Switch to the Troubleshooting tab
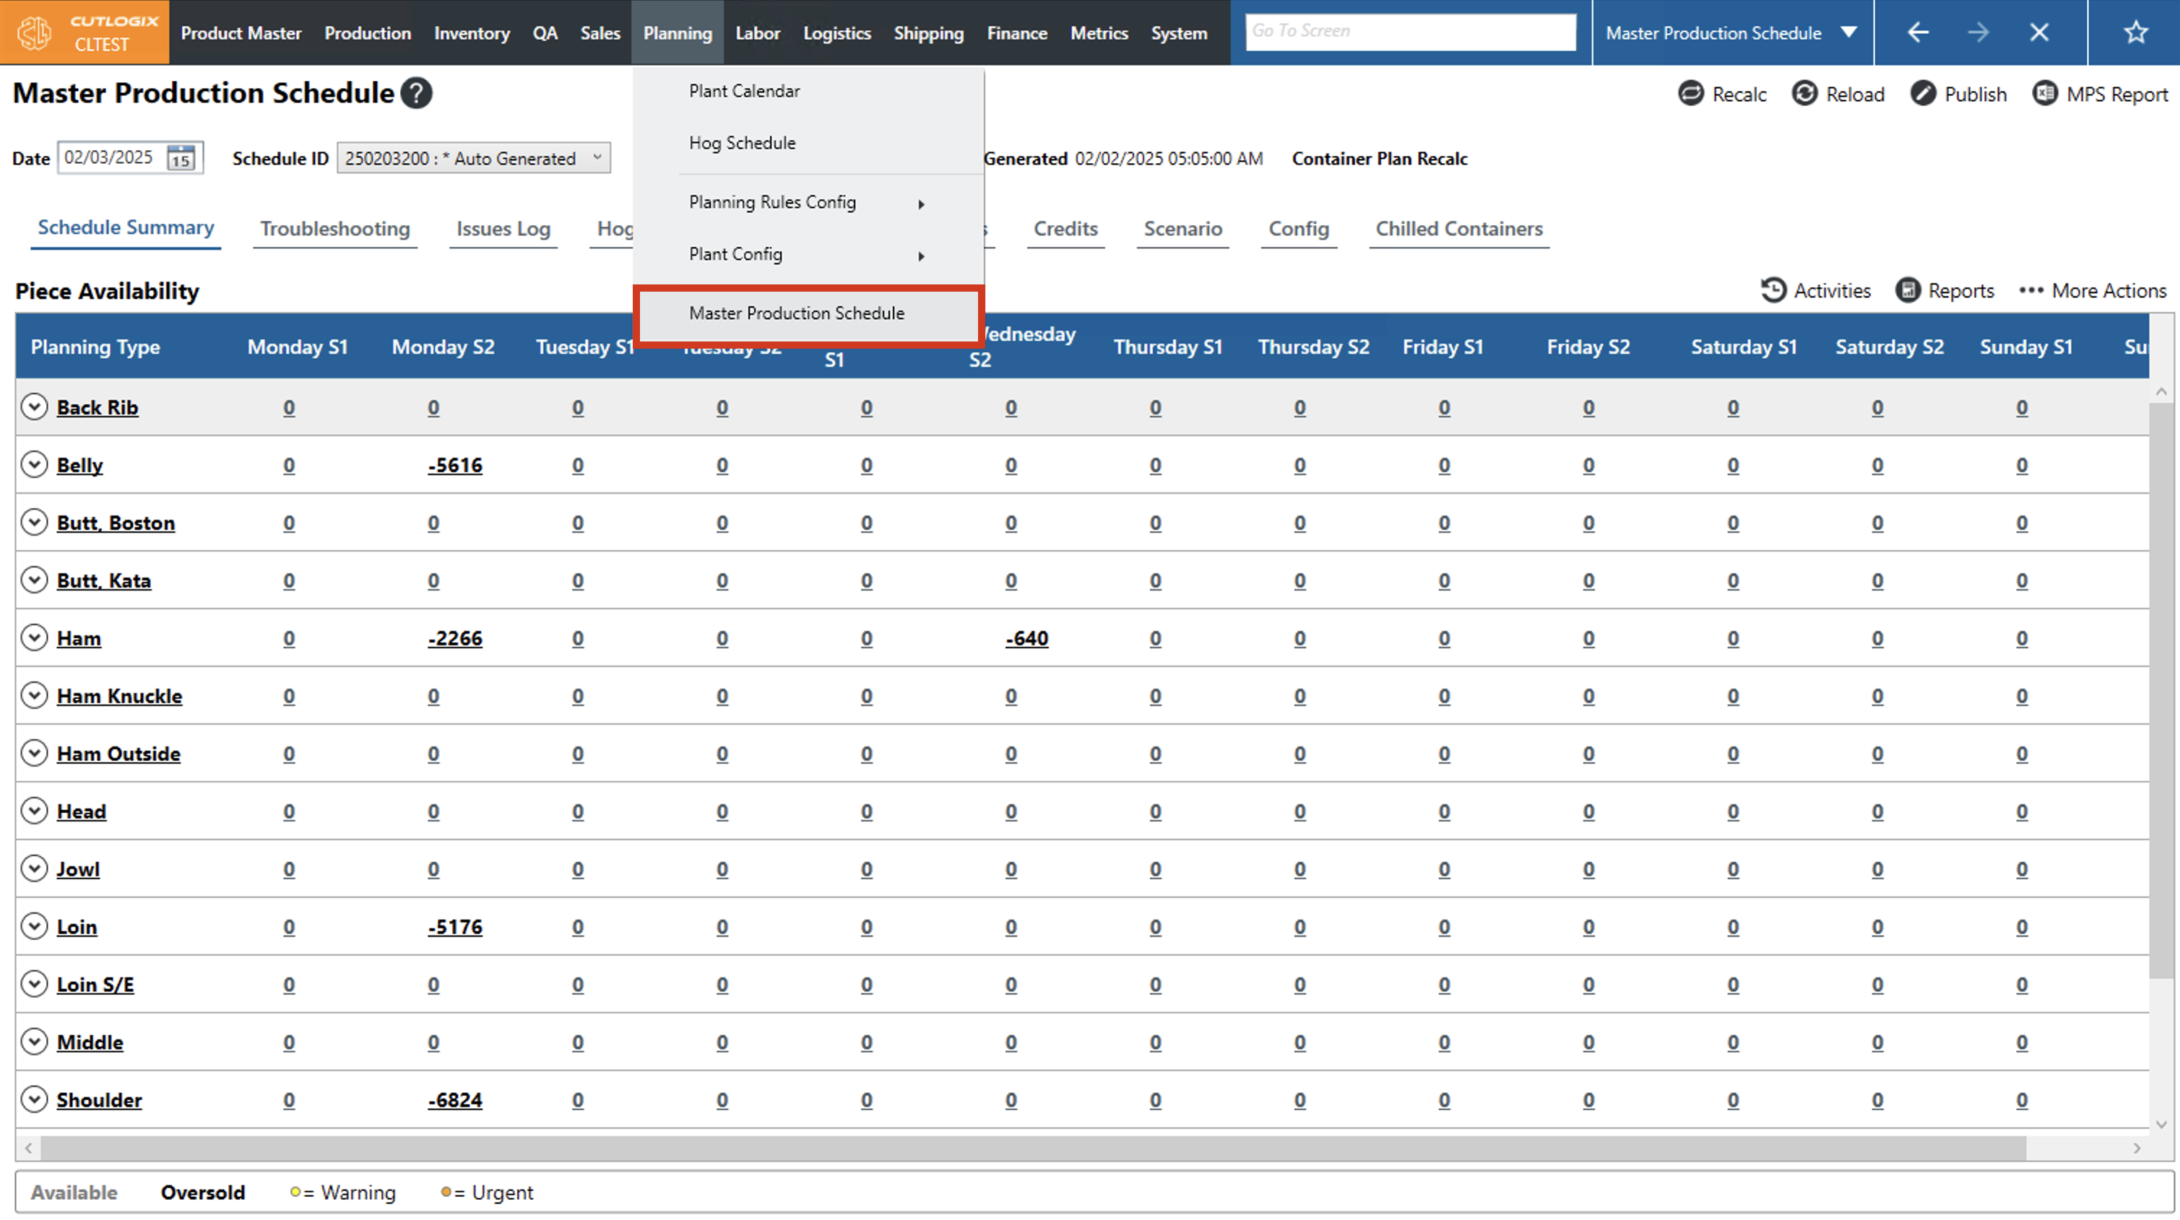 tap(334, 228)
